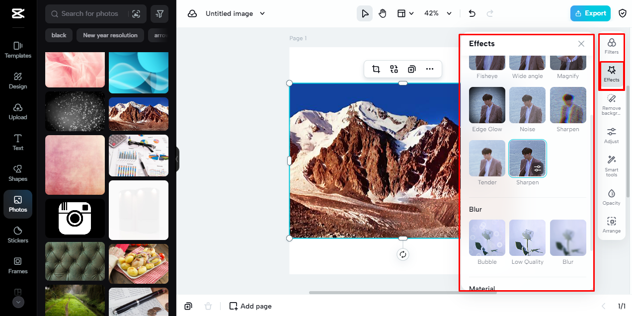Click the replace image icon in floating toolbar
This screenshot has height=316, width=632.
pyautogui.click(x=394, y=69)
